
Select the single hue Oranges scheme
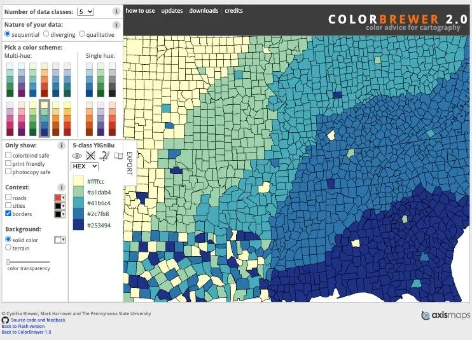coord(90,119)
